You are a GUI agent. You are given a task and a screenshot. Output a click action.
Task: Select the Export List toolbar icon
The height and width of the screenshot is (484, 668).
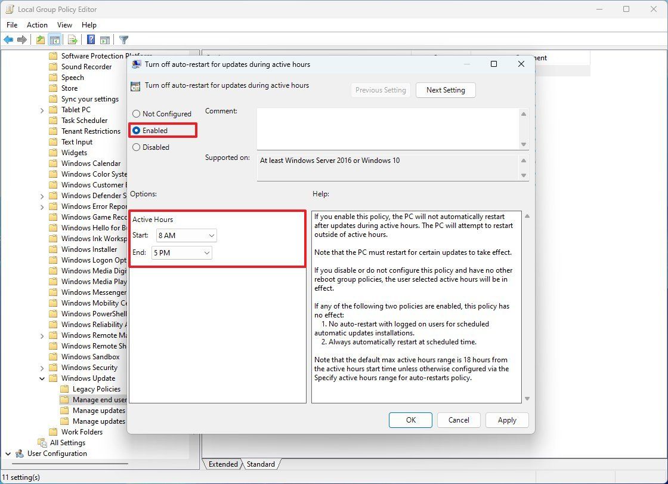72,39
